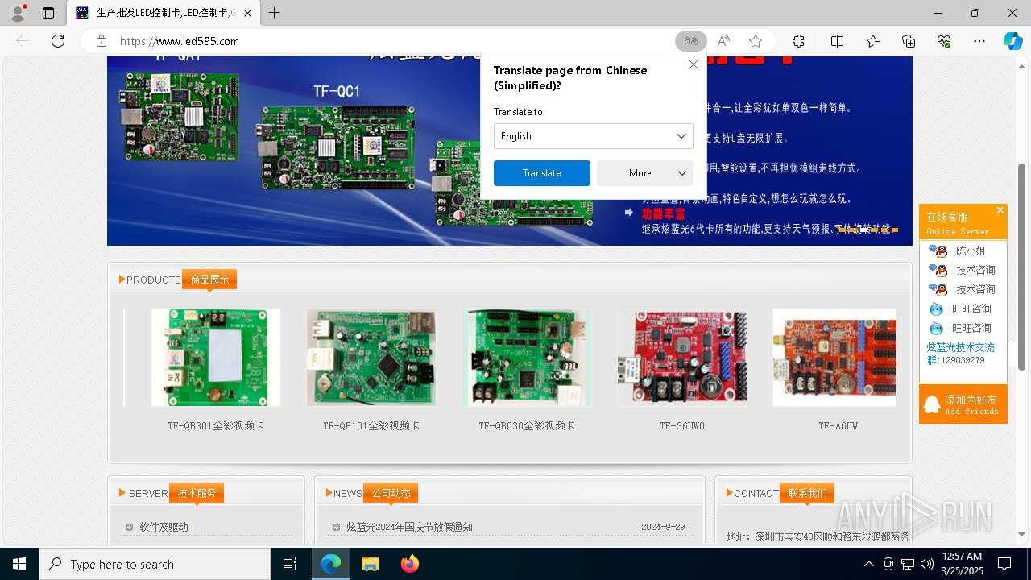Chat with 陈小姐 via QQ
1031x580 pixels.
pyautogui.click(x=963, y=251)
